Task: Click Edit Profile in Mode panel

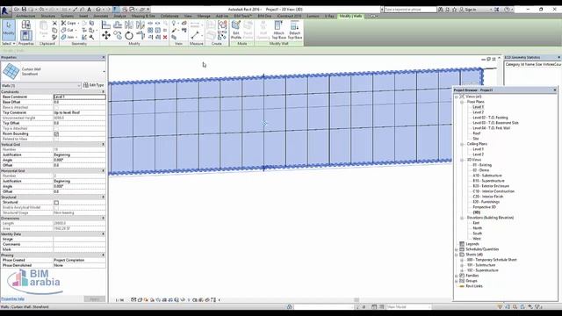Action: click(236, 30)
